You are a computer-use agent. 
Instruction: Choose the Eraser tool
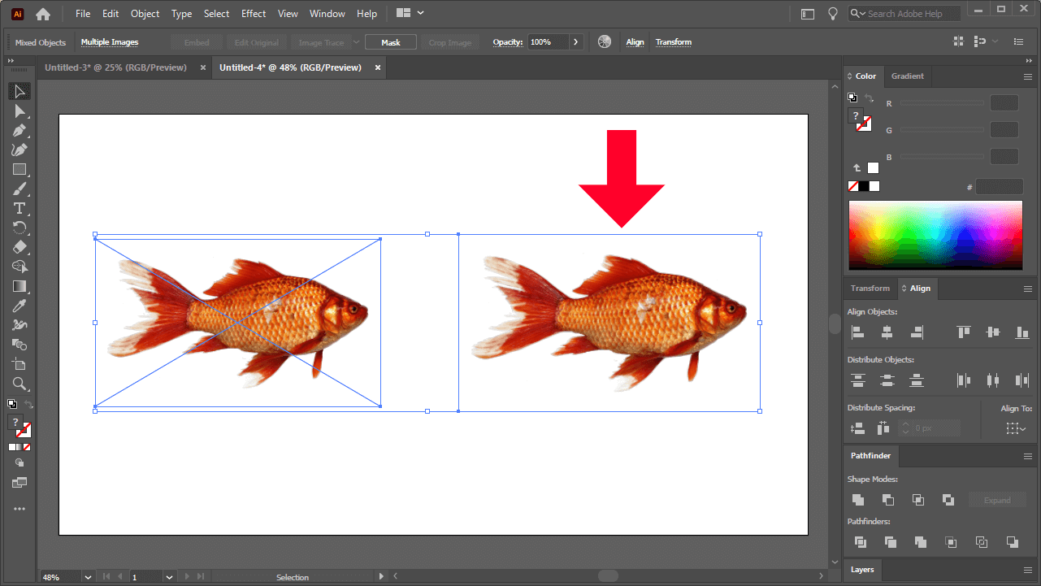coord(20,248)
